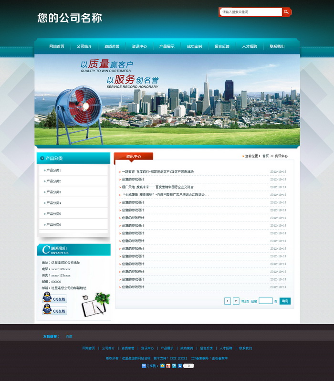Select the 资讯中心 tab header
334x381 pixels.
pos(134,157)
